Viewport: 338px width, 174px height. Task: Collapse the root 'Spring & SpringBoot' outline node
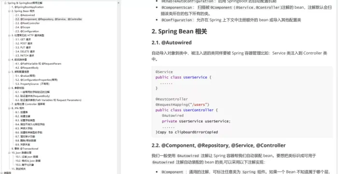[5, 3]
